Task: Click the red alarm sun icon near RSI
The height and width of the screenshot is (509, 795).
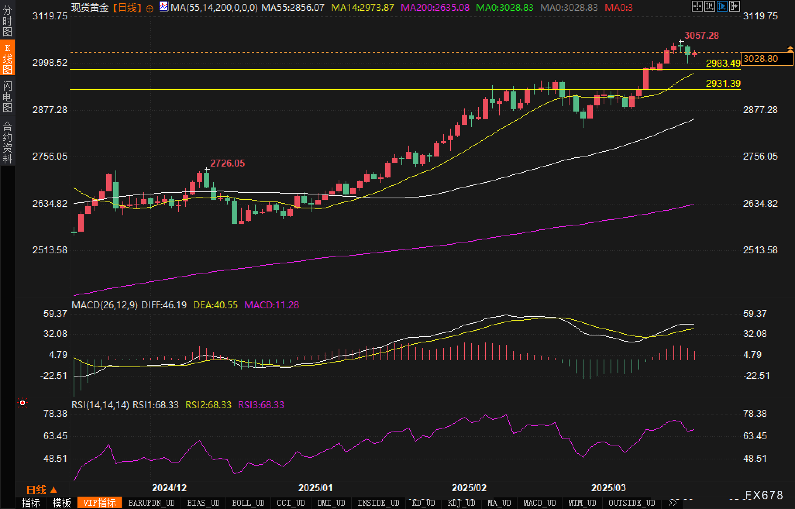Action: 22,403
